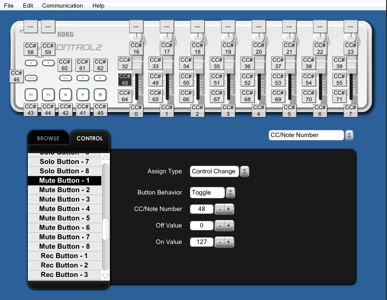Switch to the CONTROL tab
Viewport: 387px width, 300px height.
[90, 138]
